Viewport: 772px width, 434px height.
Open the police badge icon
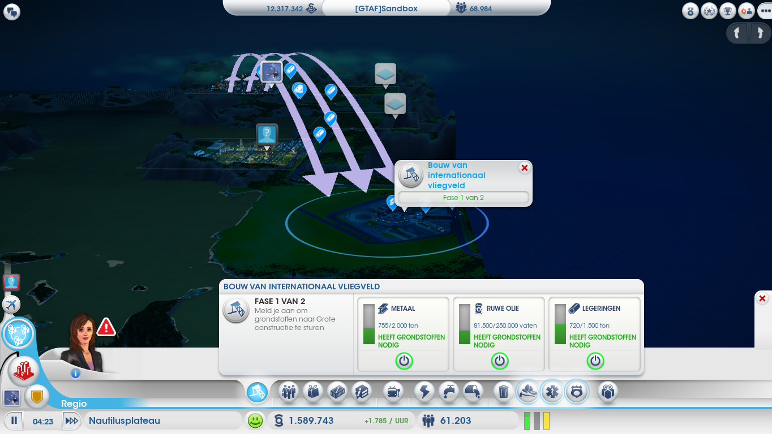[577, 392]
